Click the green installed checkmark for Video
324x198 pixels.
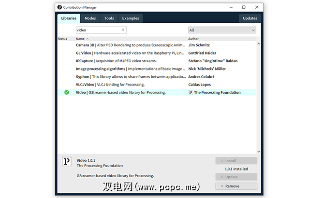tap(67, 92)
